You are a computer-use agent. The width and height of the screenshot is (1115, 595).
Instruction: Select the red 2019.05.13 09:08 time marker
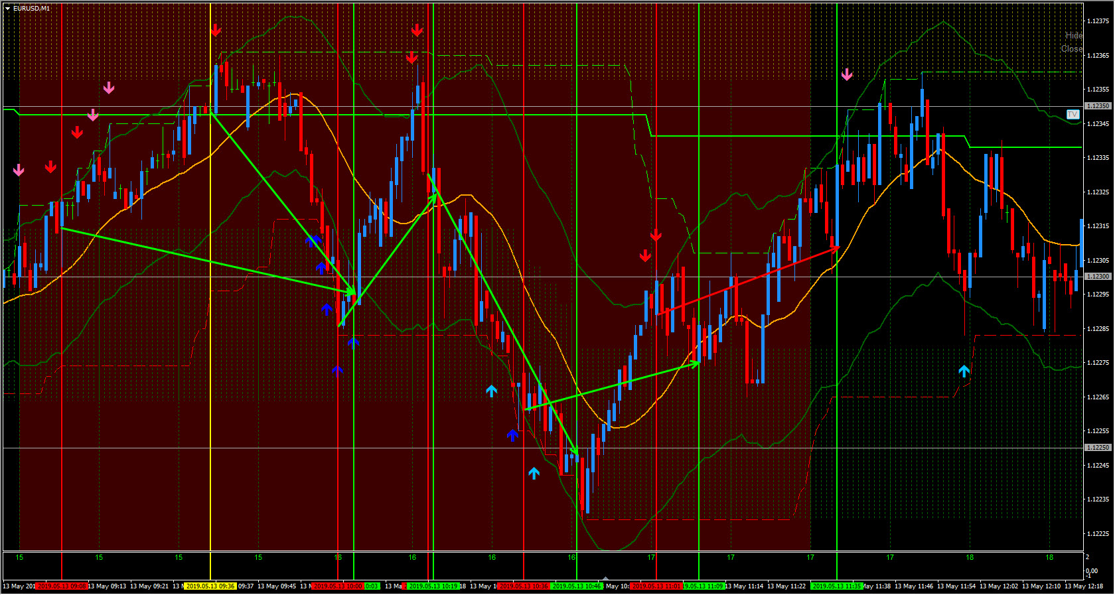pyautogui.click(x=62, y=586)
